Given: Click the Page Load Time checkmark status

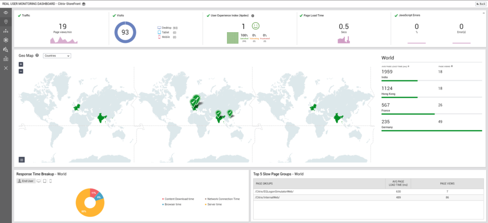Looking at the screenshot, I should click(x=301, y=15).
